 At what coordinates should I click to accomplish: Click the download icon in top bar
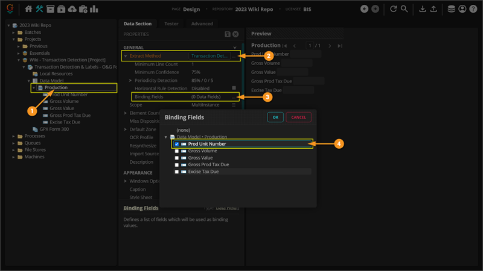pos(423,9)
